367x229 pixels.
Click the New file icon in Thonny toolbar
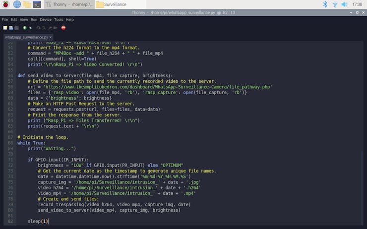(x=5, y=28)
